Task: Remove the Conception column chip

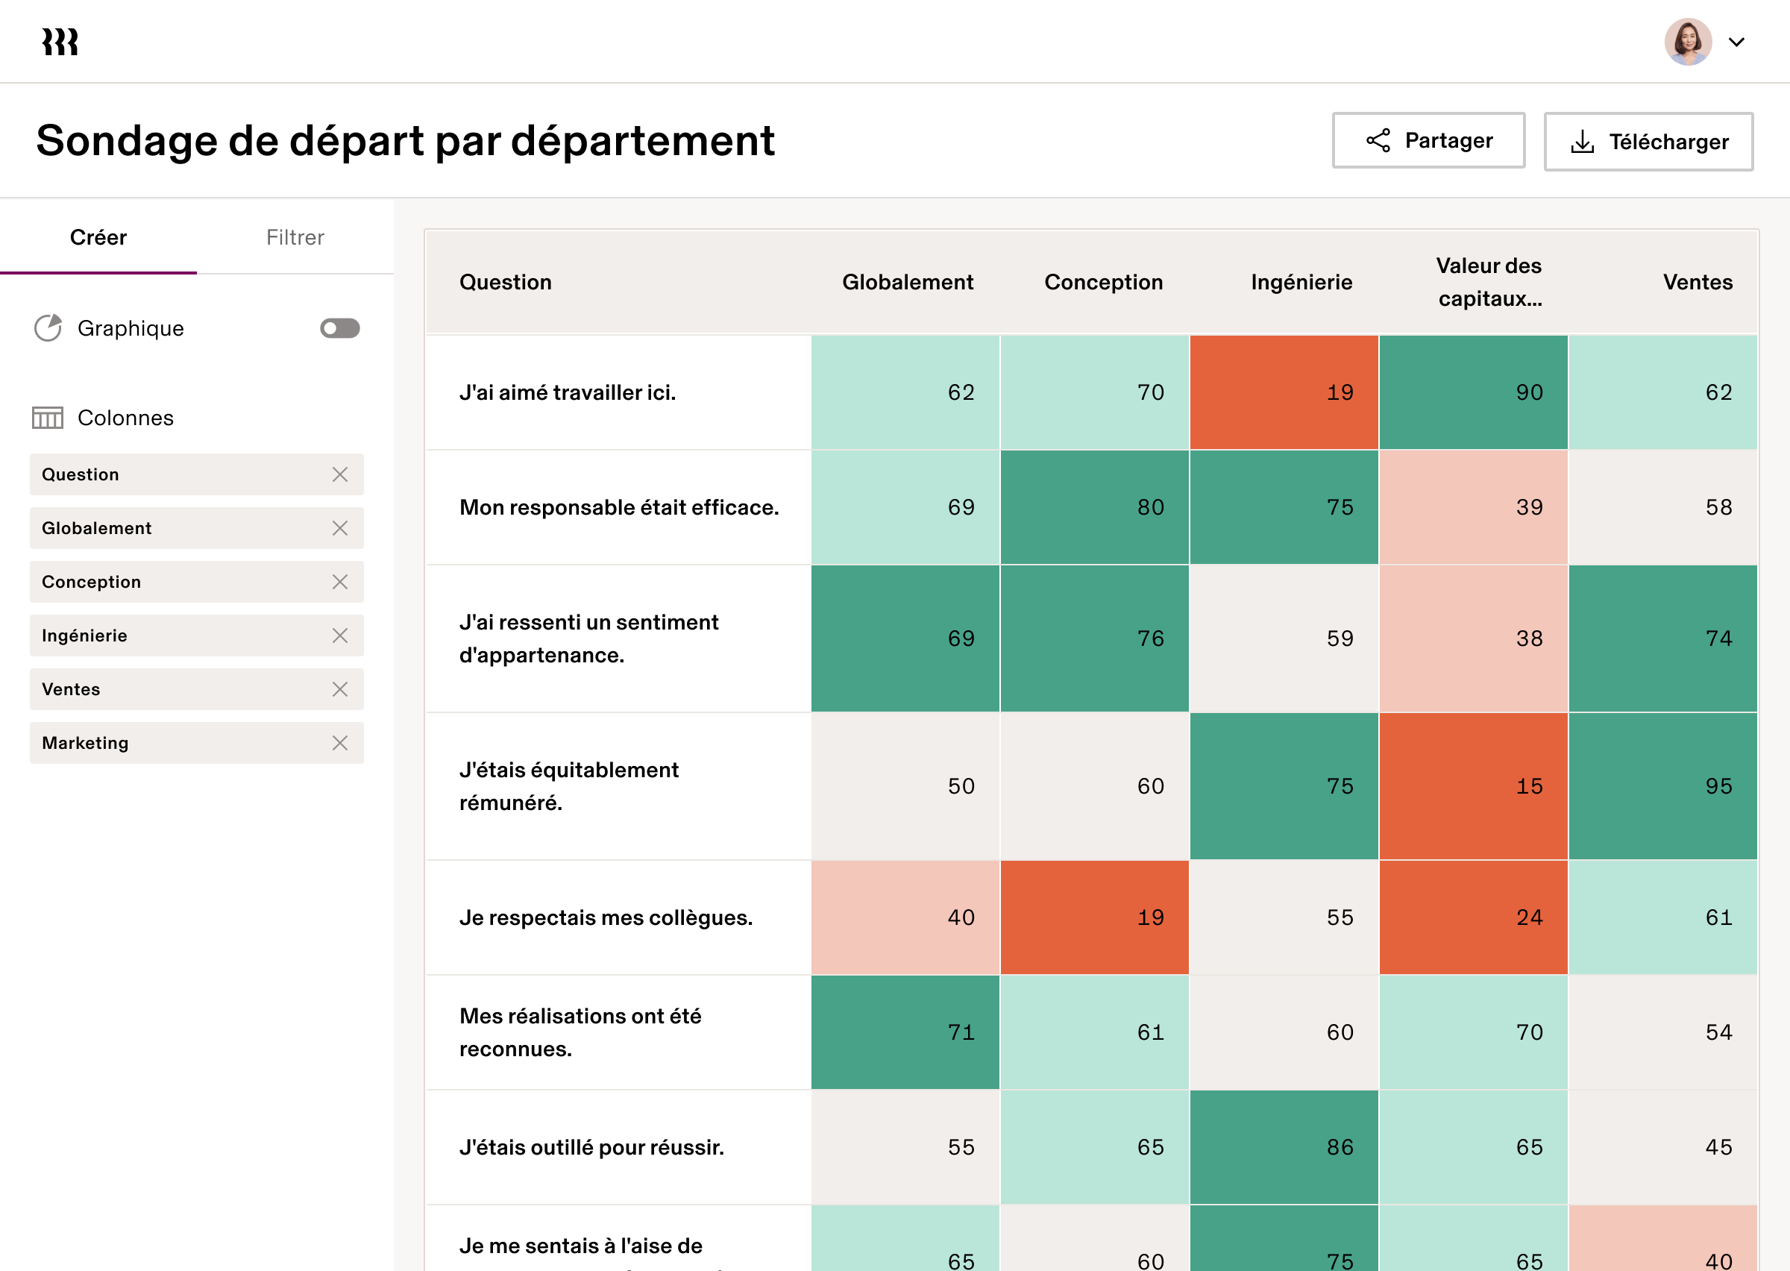Action: pyautogui.click(x=340, y=582)
